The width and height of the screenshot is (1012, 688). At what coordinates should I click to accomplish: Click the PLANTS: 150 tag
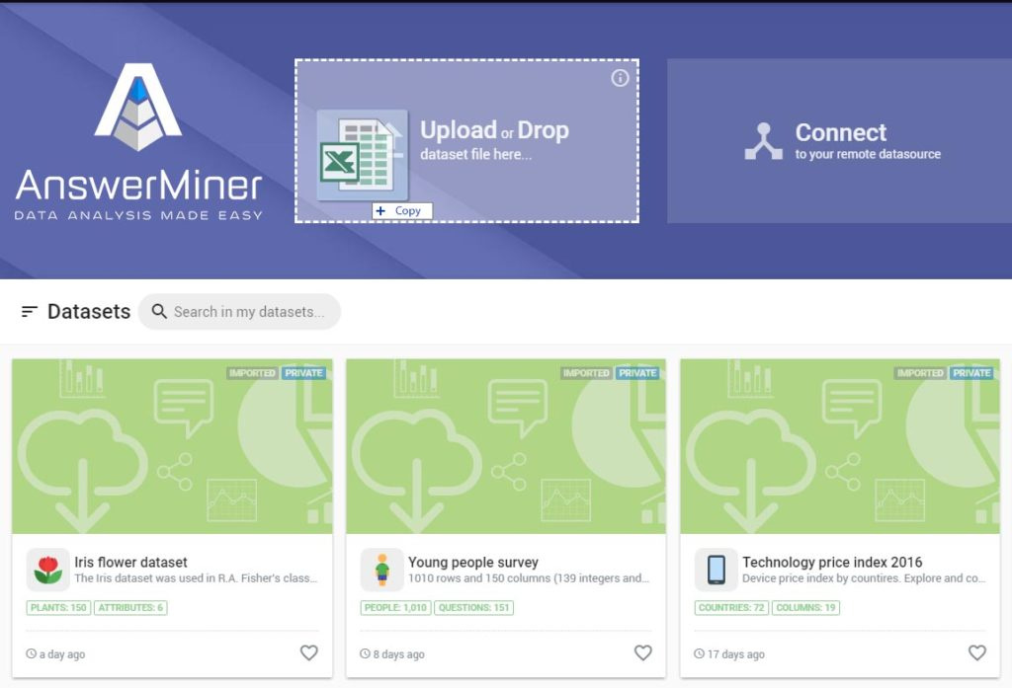(x=58, y=607)
